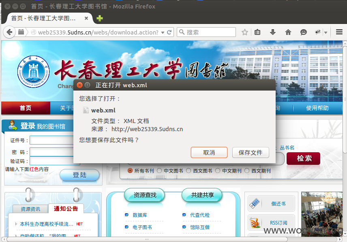This screenshot has height=242, width=347.
Task: Select the 中文期刊 radio button
Action: (218, 171)
